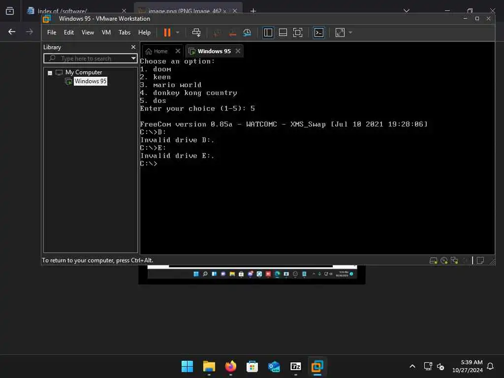Open the File menu
This screenshot has height=378, width=504.
tap(51, 32)
